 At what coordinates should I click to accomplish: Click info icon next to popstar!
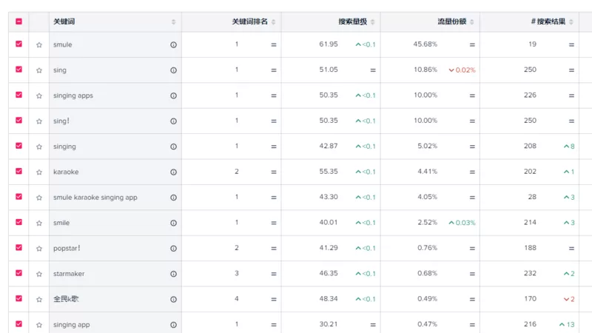pyautogui.click(x=173, y=249)
